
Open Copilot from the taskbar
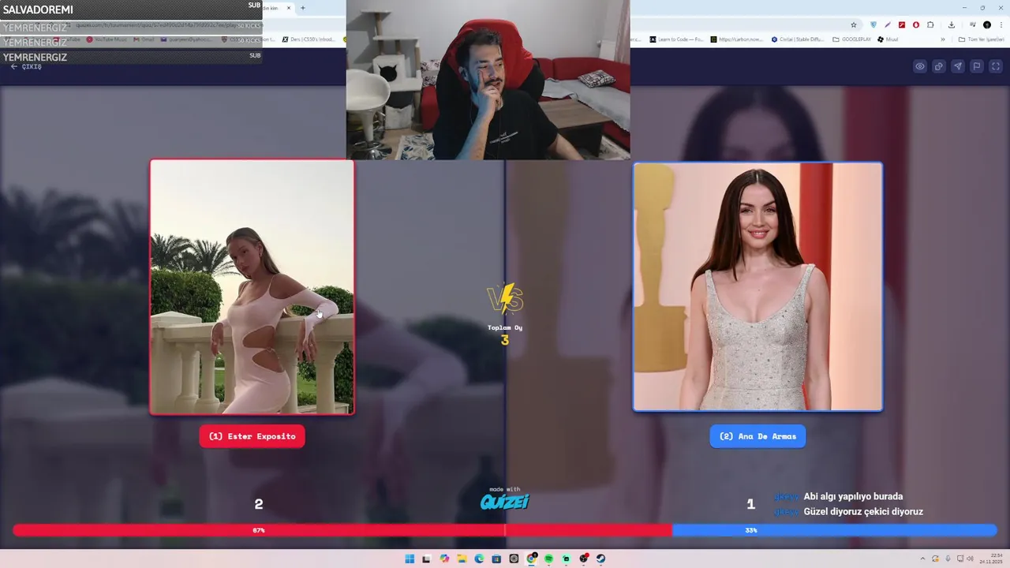tap(444, 559)
